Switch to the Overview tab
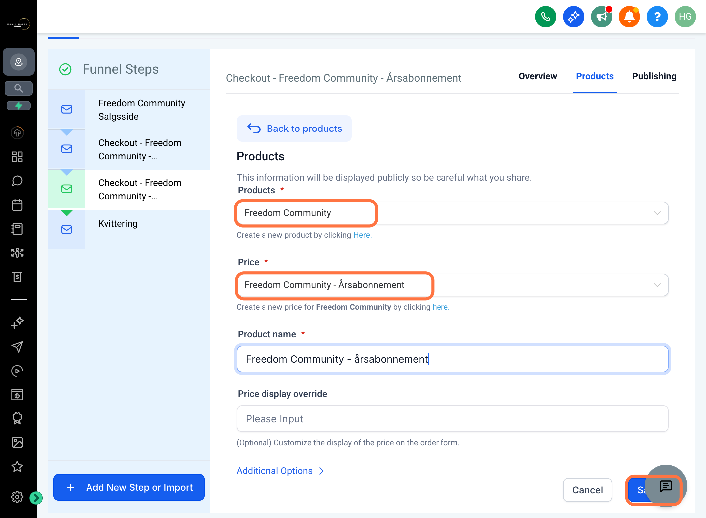The height and width of the screenshot is (518, 706). 538,76
